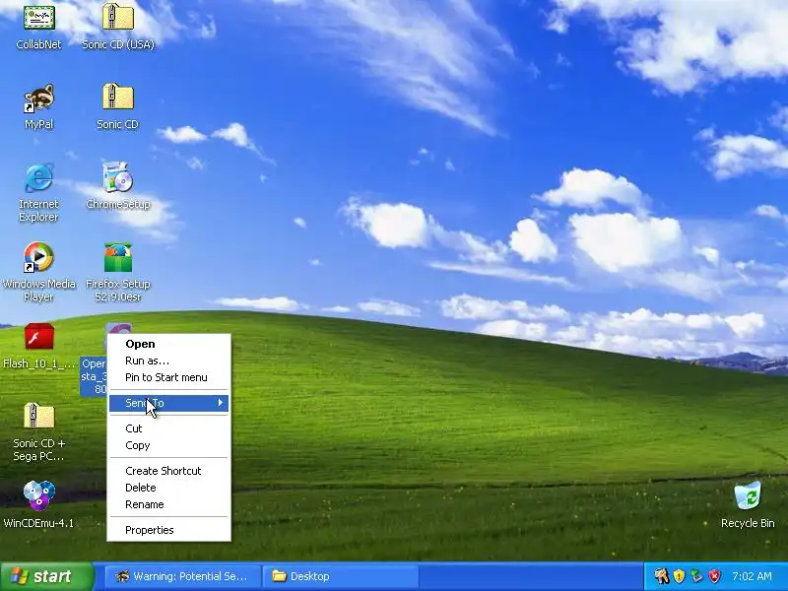Click the Safely Remove Hardware tray icon

tap(696, 576)
